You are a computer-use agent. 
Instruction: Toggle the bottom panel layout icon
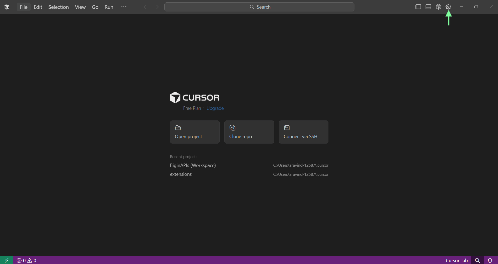pyautogui.click(x=428, y=7)
